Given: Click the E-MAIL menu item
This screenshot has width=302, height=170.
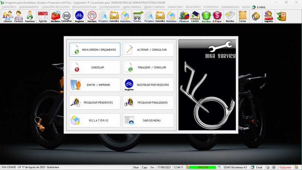Looking at the screenshot, I should (259, 7).
